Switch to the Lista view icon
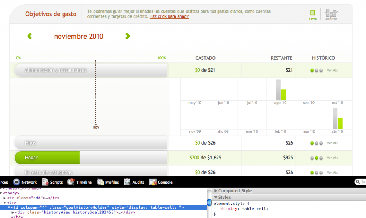366x218 pixels. [312, 15]
